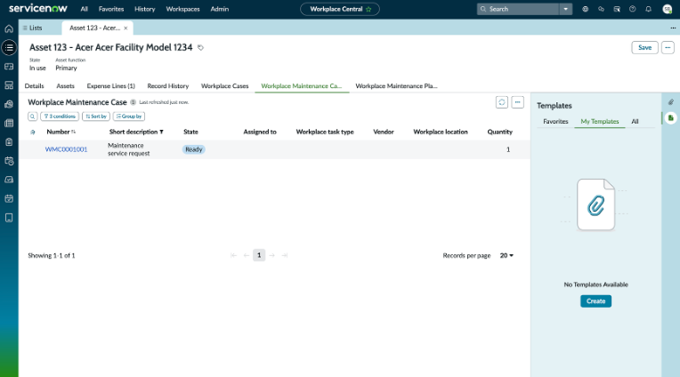Click the tag icon beside asset title
Screen dimensions: 680x377
coord(200,48)
